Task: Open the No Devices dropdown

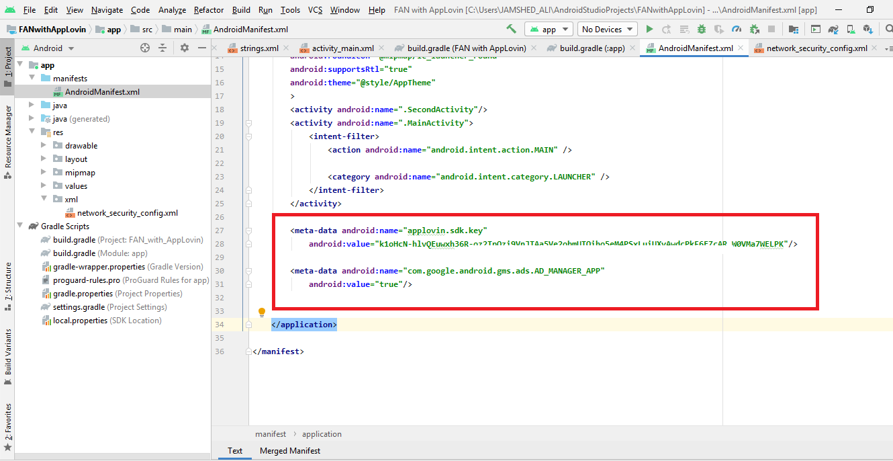Action: coord(607,29)
